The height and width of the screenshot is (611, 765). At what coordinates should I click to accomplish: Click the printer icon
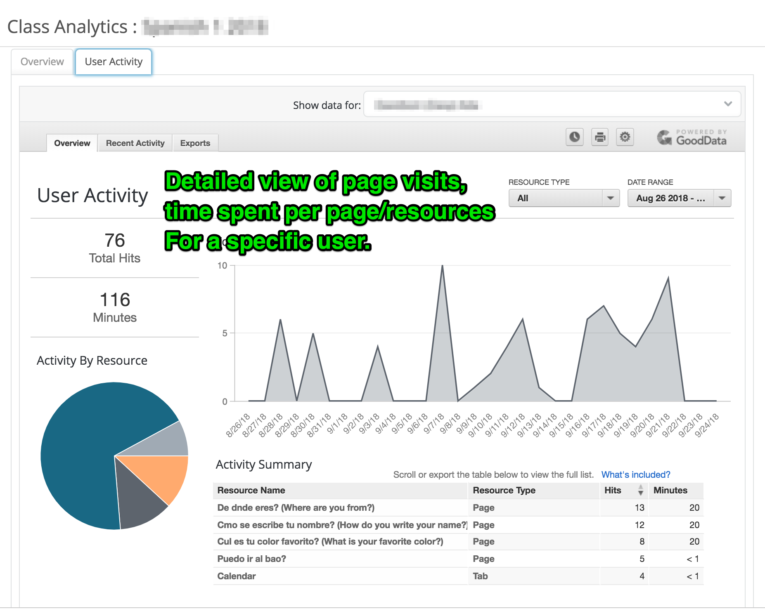(600, 137)
